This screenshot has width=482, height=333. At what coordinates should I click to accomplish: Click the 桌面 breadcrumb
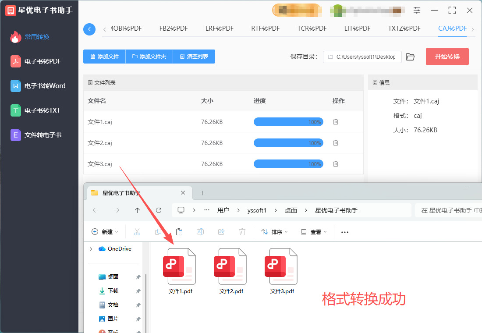coord(291,210)
